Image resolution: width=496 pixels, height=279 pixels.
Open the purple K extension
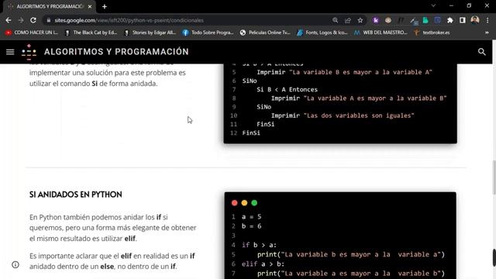375,20
